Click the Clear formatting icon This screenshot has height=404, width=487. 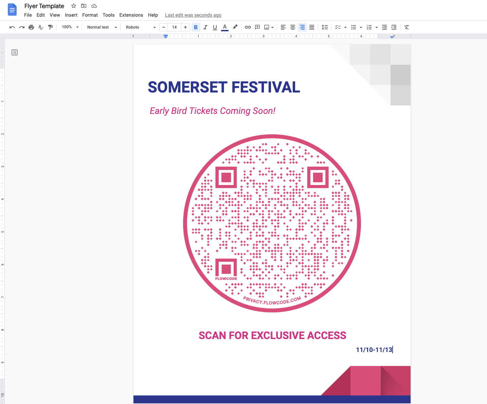(406, 27)
